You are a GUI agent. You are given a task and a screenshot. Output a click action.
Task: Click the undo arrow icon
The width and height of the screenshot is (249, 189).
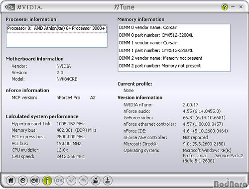[x=84, y=181]
